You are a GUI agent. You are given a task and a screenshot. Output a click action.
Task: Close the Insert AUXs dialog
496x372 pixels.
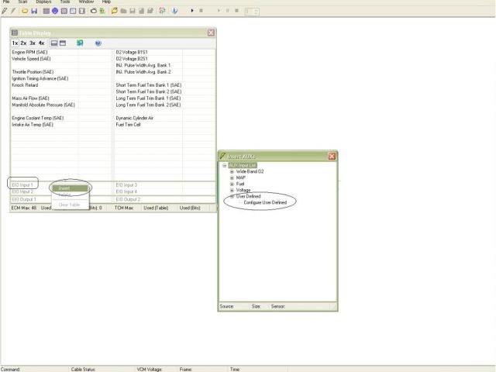pos(332,156)
